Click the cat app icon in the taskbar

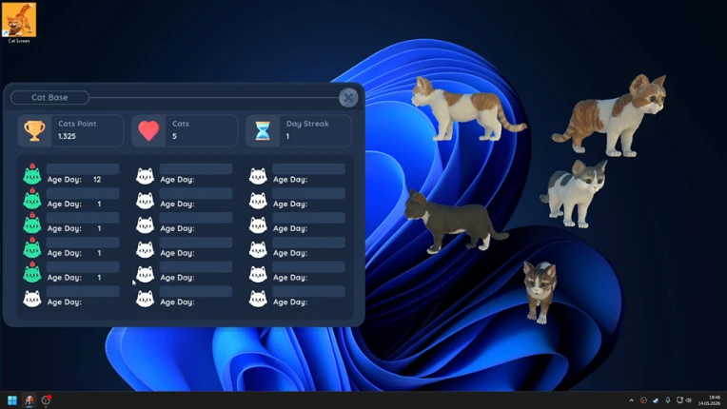(29, 400)
